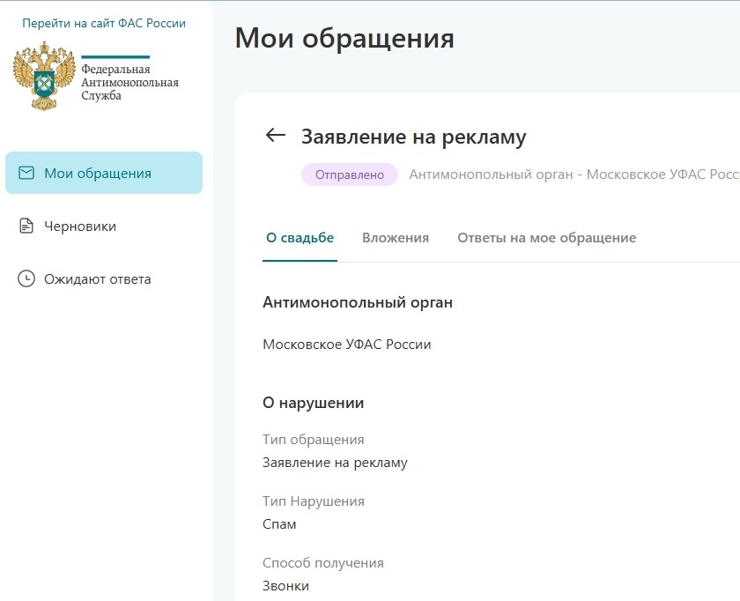Viewport: 740px width, 601px height.
Task: Click the О нарушении section heading
Action: [313, 403]
